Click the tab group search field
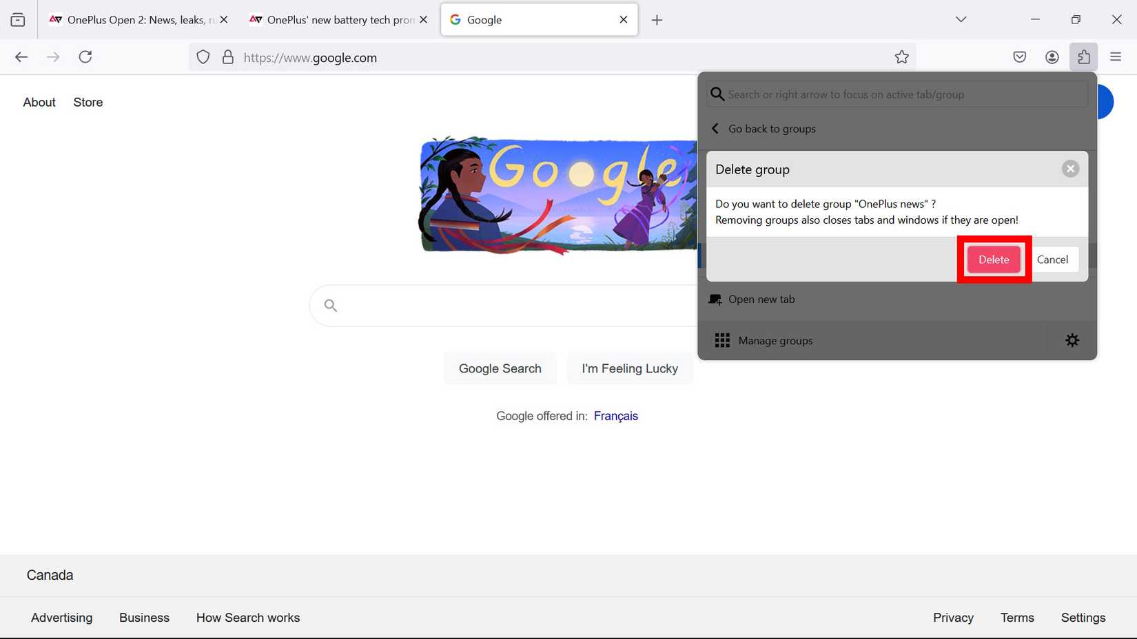This screenshot has width=1137, height=639. (894, 94)
